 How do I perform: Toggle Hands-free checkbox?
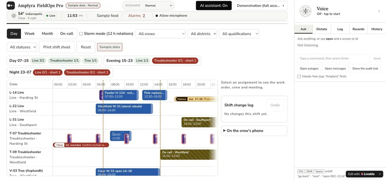tap(299, 76)
